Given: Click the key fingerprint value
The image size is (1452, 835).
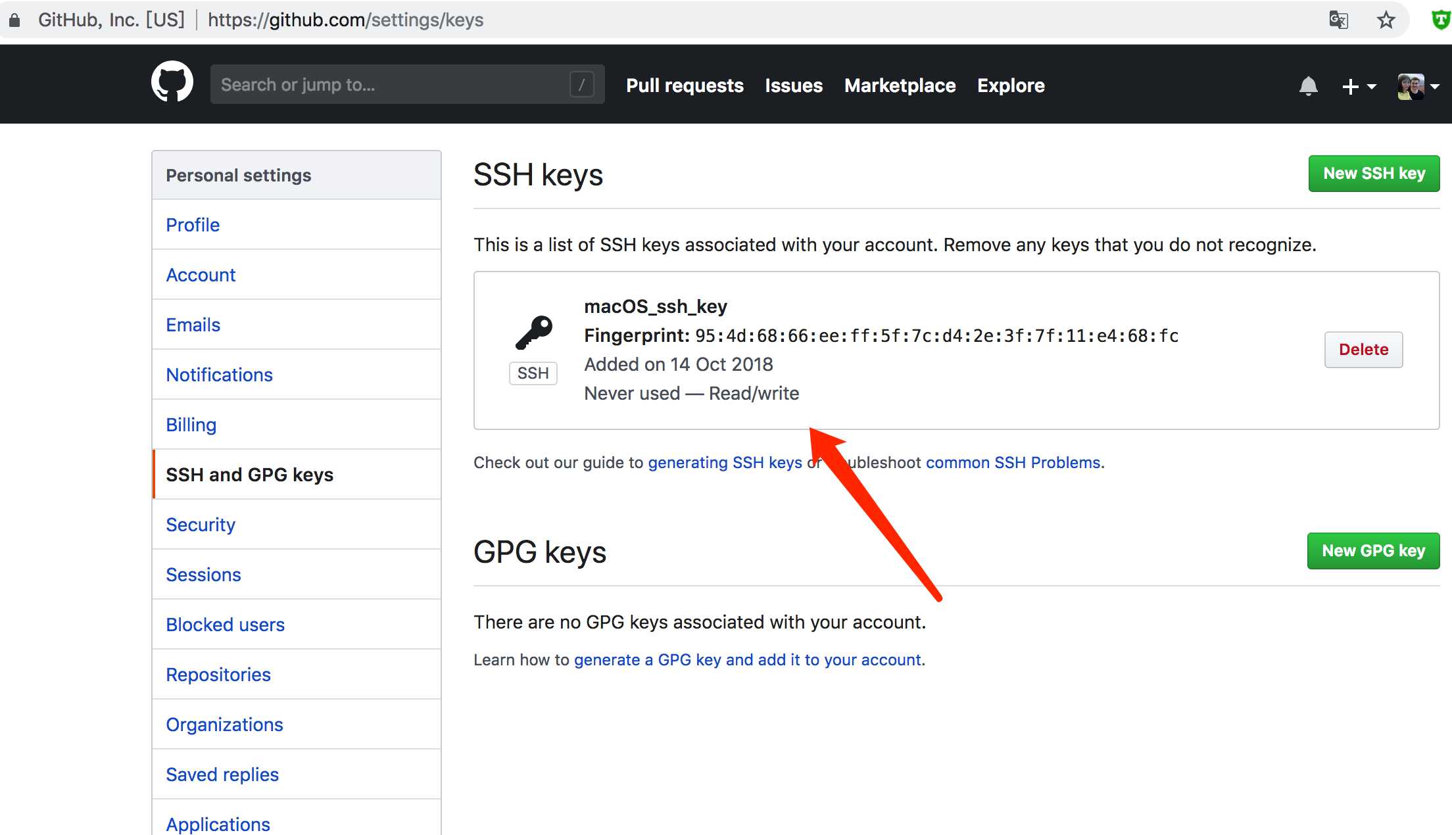Looking at the screenshot, I should pyautogui.click(x=937, y=336).
